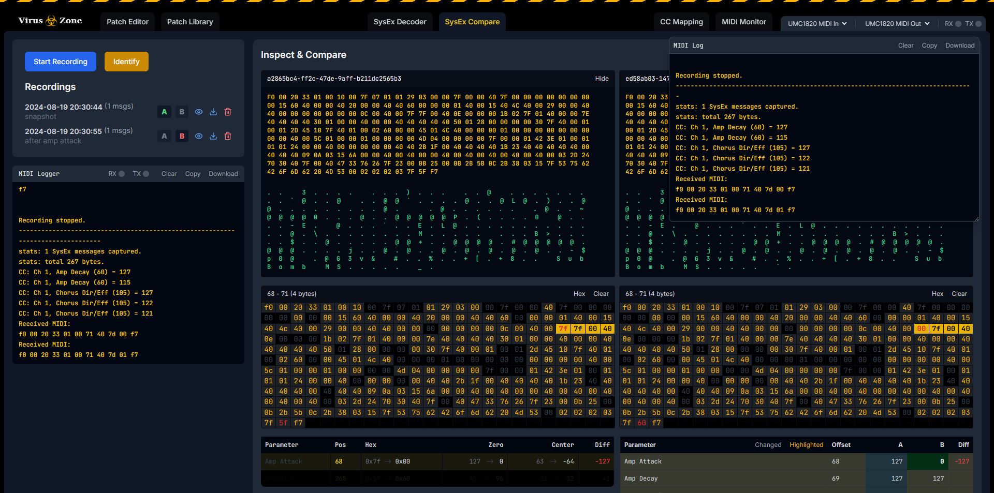Viewport: 994px width, 493px height.
Task: Download the 'after amp attack' recording
Action: coord(213,136)
